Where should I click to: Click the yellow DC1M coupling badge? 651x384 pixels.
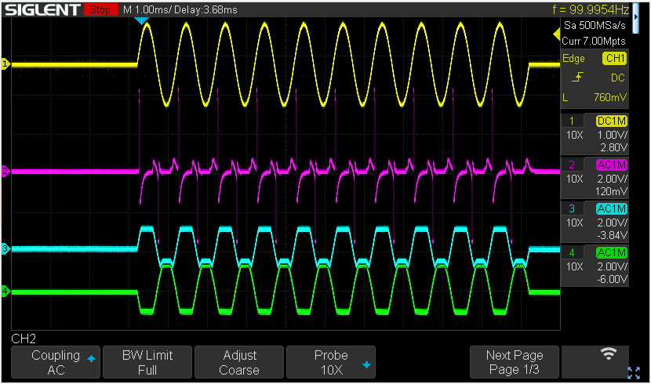pyautogui.click(x=612, y=121)
